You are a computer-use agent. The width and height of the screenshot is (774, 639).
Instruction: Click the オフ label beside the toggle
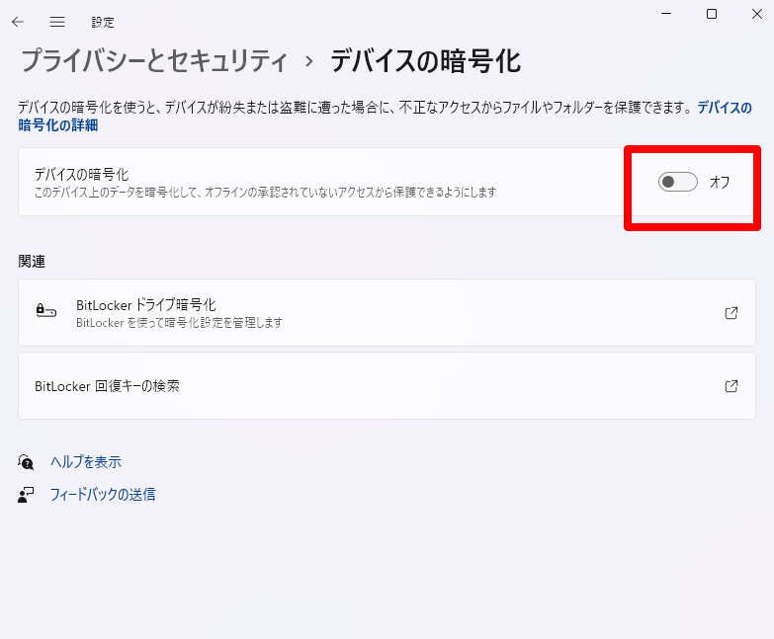(x=720, y=182)
